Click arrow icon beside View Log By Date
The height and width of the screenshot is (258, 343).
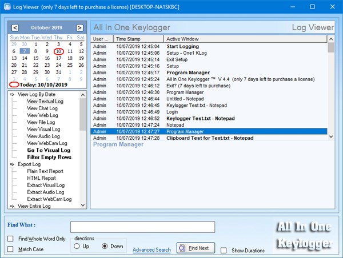click(12, 94)
